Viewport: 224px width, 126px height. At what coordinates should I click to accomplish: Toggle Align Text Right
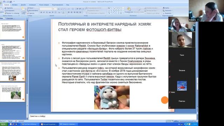click(x=75, y=13)
